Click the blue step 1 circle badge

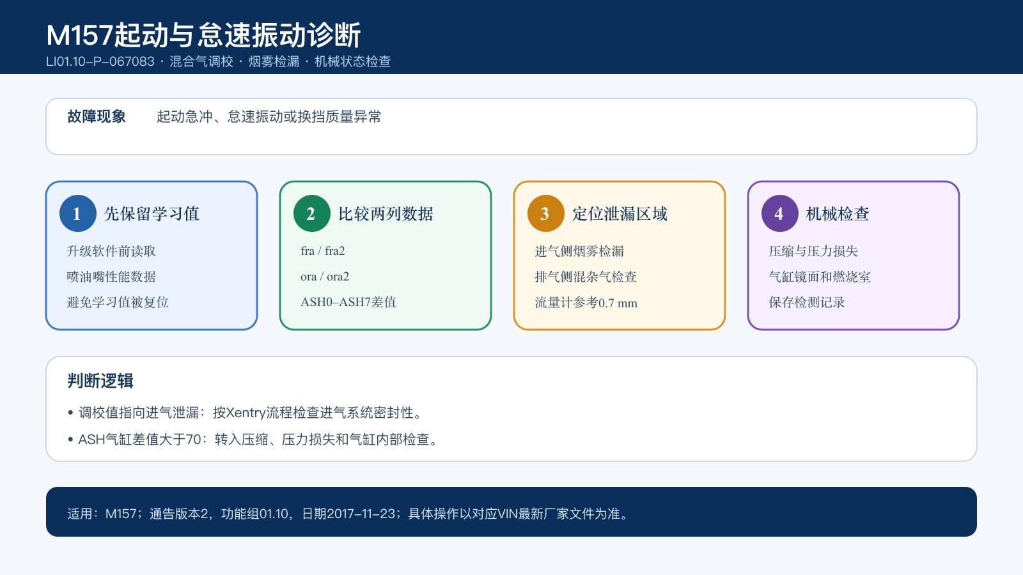[x=77, y=213]
